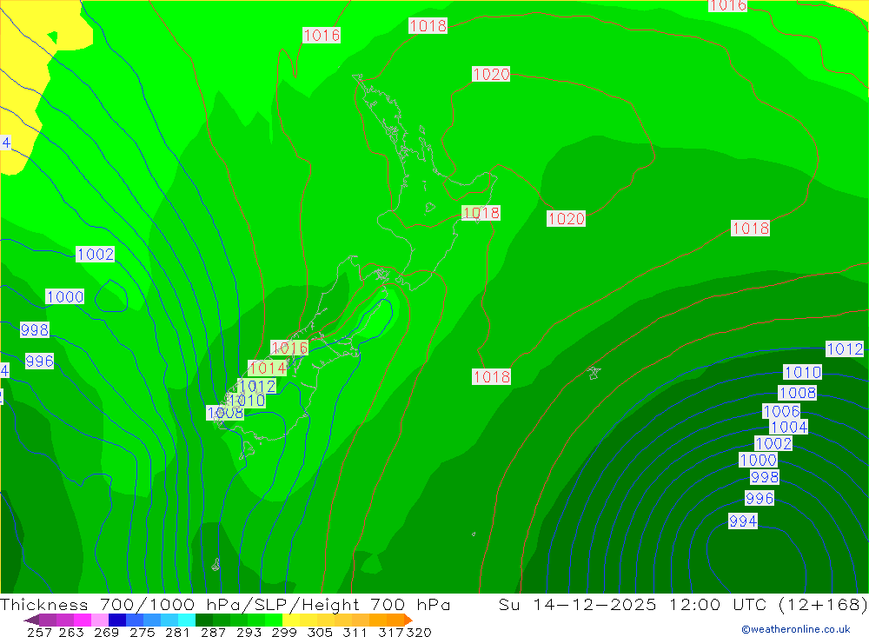The image size is (869, 637).
Task: Pick the first yellow legend swatch
Action: tap(291, 620)
